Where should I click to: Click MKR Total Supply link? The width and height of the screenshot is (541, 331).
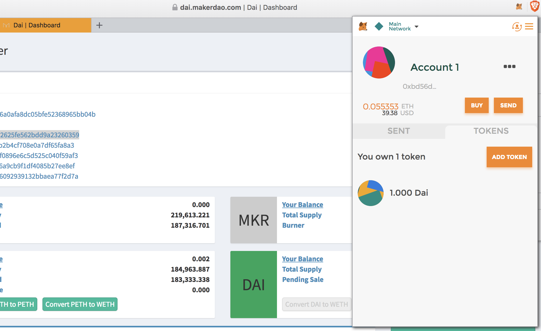point(302,215)
